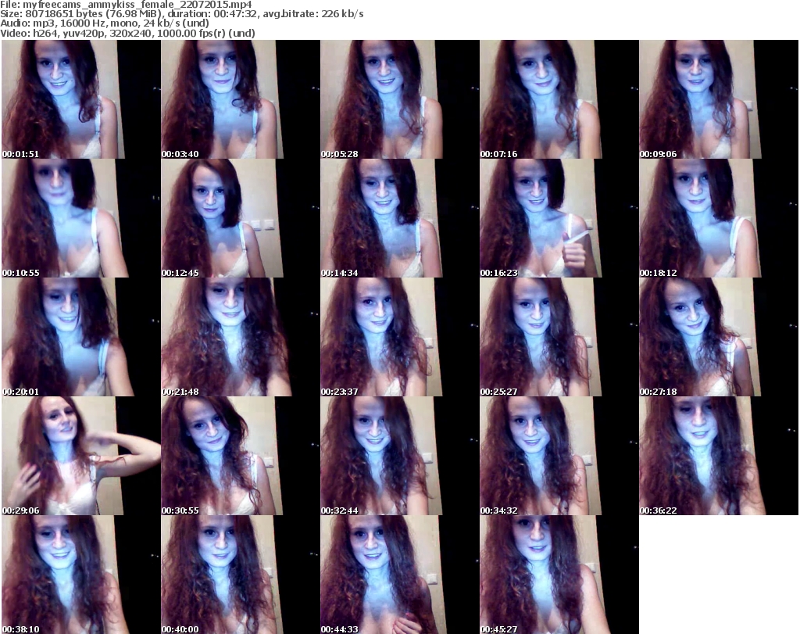
Task: Click the thumbnail timestamped 00:12:45
Action: tap(241, 218)
